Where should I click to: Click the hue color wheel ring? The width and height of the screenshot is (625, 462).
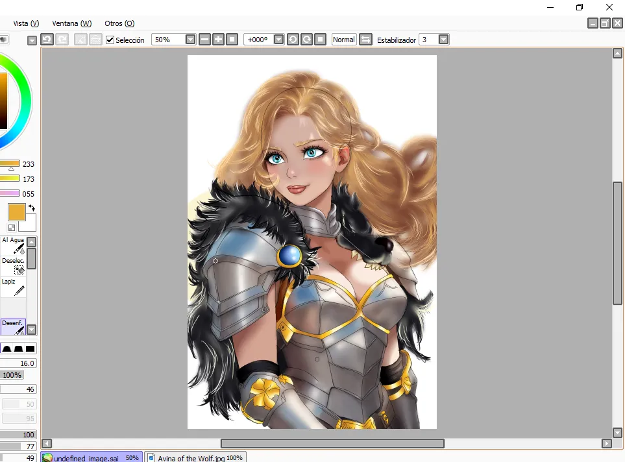(27, 102)
